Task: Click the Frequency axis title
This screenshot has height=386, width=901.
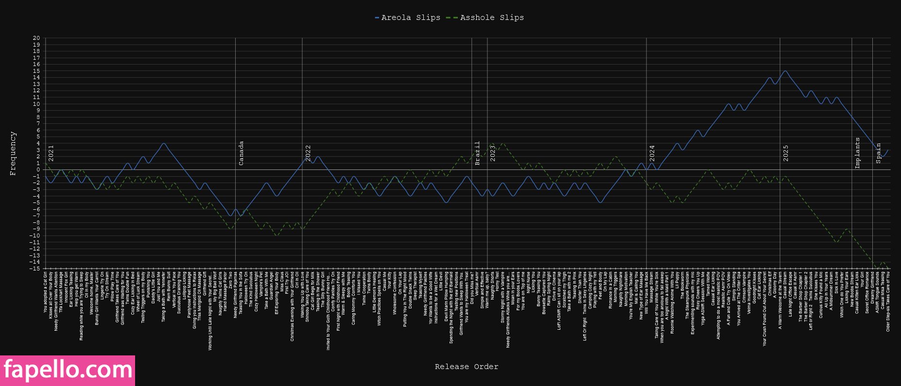Action: tap(13, 153)
